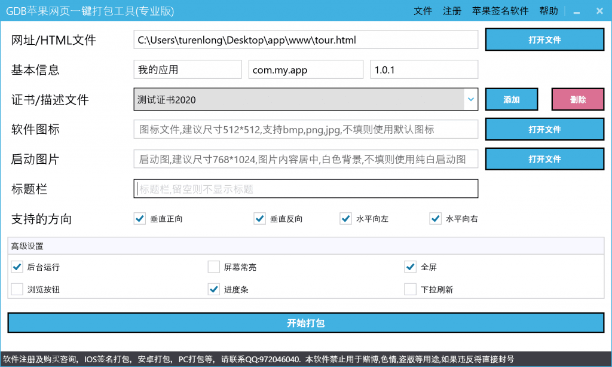Click the 添加 certificate button
612x367 pixels.
pos(512,100)
